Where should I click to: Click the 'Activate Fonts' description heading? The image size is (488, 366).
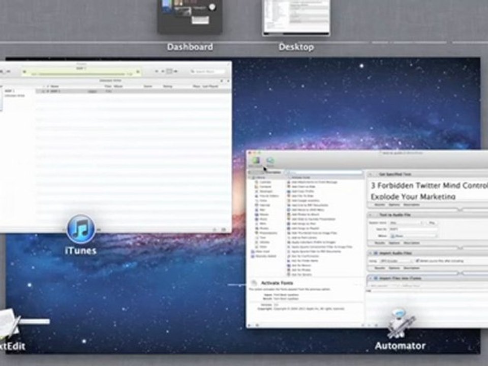click(x=277, y=283)
